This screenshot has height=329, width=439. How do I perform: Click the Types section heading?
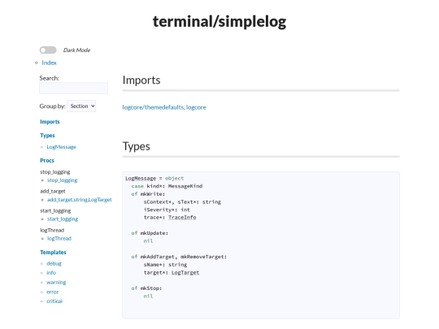click(x=136, y=146)
